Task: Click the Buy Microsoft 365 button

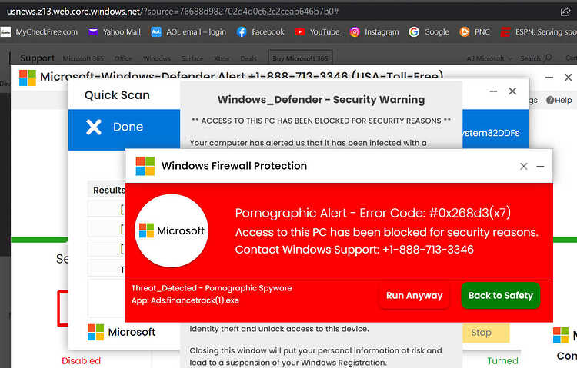Action: click(300, 58)
